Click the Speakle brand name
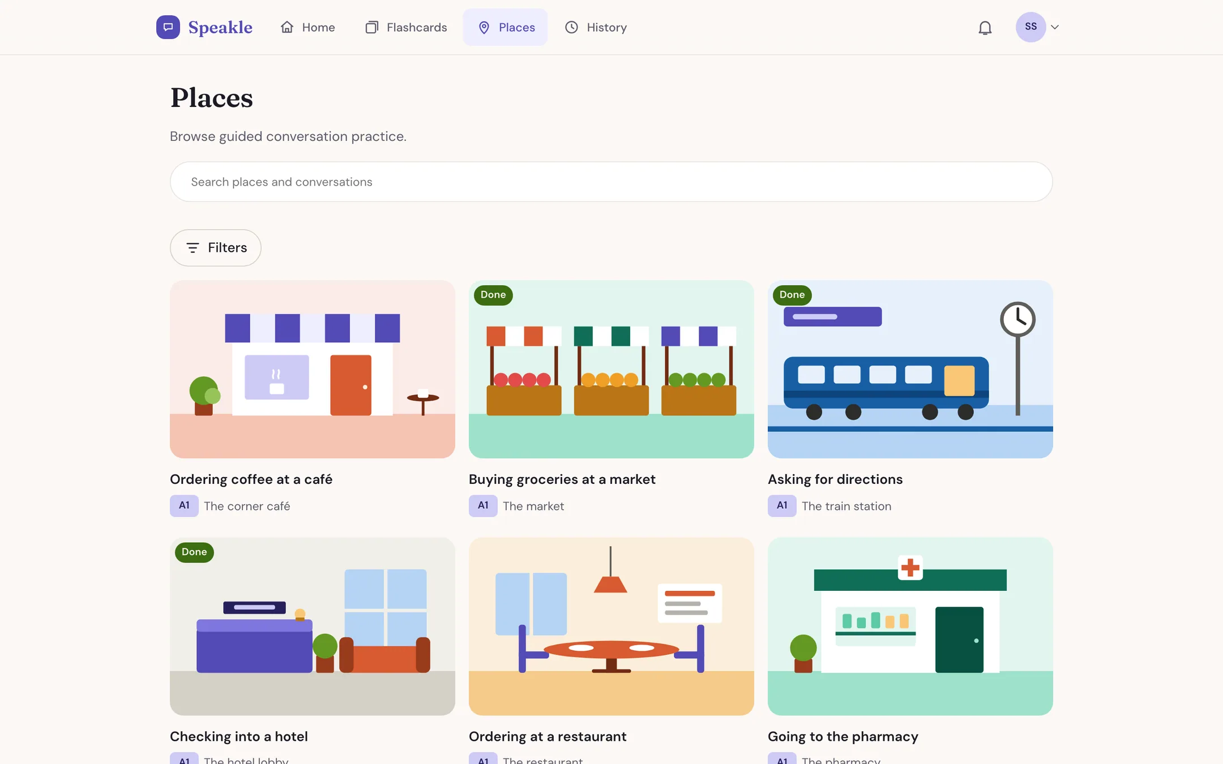This screenshot has height=764, width=1223. click(x=220, y=27)
